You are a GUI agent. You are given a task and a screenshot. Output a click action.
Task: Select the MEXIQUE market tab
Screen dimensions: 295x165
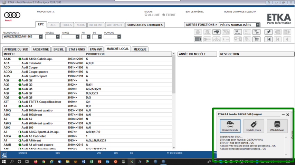tap(140, 49)
